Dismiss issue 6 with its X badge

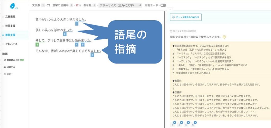pyautogui.click(x=195, y=122)
